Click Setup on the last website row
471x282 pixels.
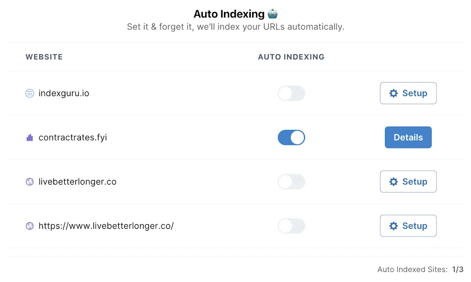[x=408, y=226]
